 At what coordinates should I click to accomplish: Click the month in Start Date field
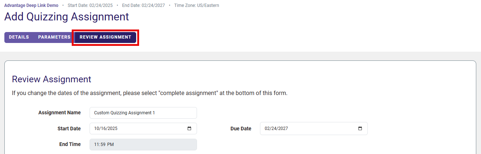(97, 129)
